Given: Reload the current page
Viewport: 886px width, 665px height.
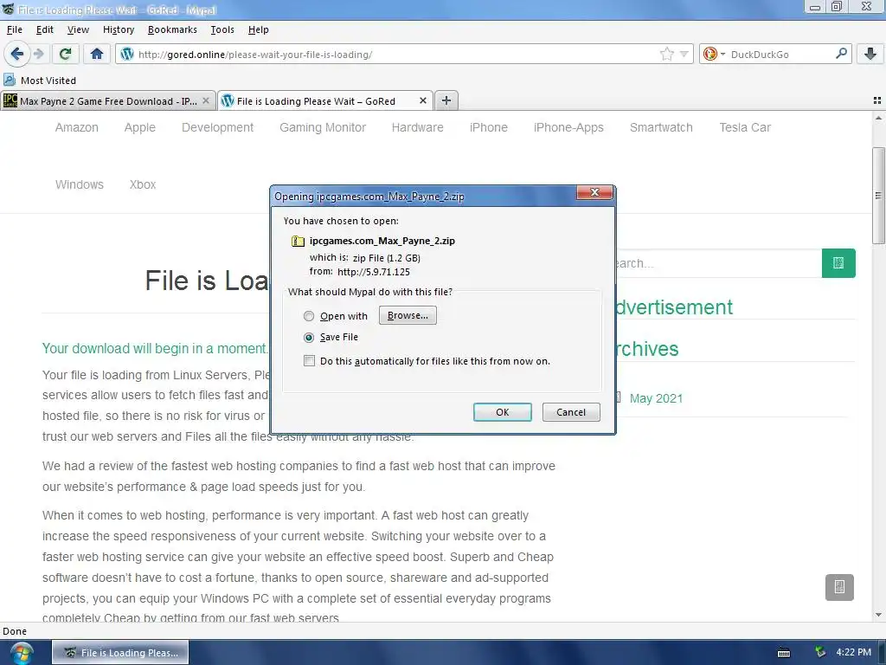Looking at the screenshot, I should pos(65,54).
